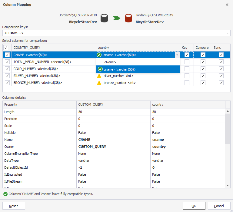Uncheck the TOTAL_MEDAL_NUMBER row checkbox
Viewport: 233px width, 212px height.
[7, 62]
